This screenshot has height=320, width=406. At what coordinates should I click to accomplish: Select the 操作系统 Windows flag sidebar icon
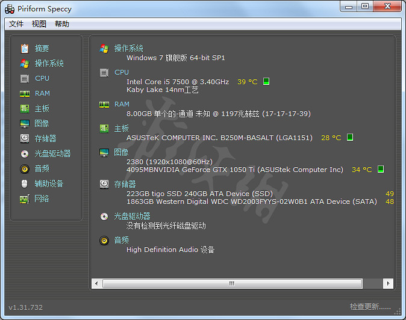(x=25, y=63)
